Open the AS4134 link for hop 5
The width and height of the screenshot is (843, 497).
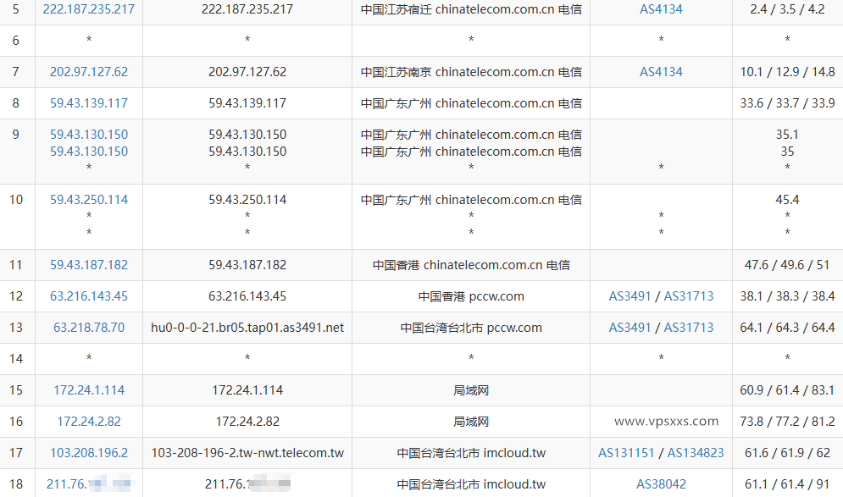pyautogui.click(x=660, y=10)
